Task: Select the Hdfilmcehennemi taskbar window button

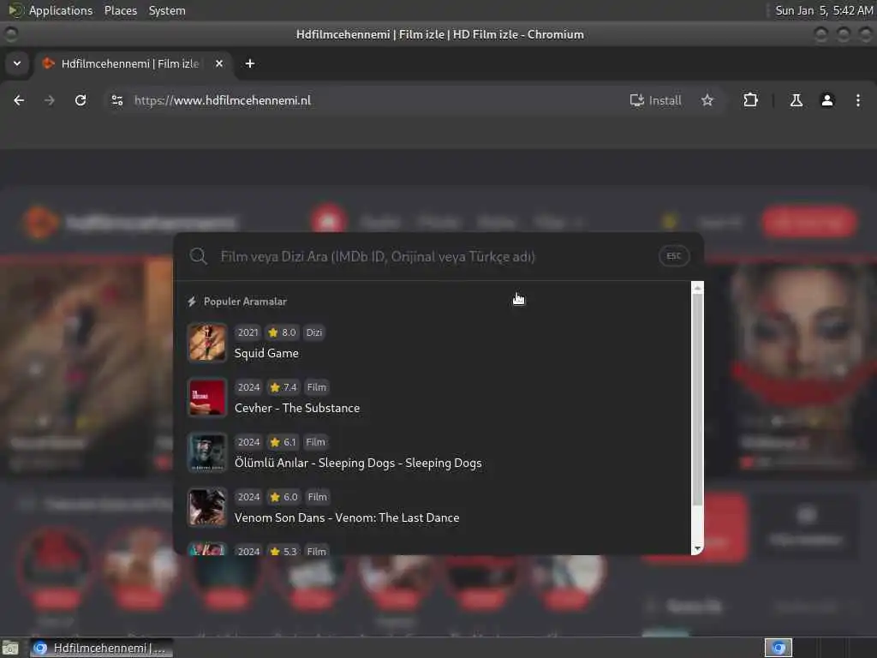Action: tap(101, 648)
